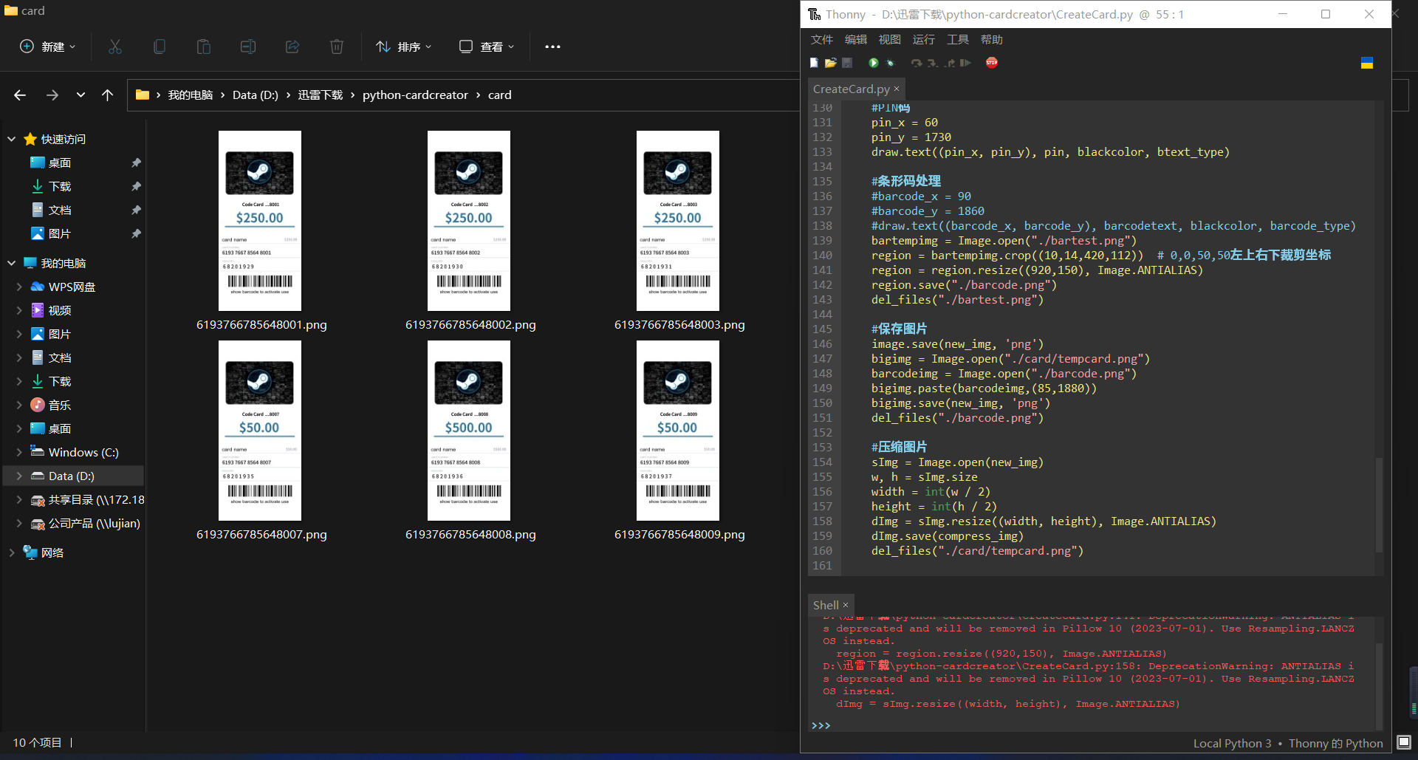Click the New file icon in Thonny
The width and height of the screenshot is (1418, 760).
tap(814, 63)
